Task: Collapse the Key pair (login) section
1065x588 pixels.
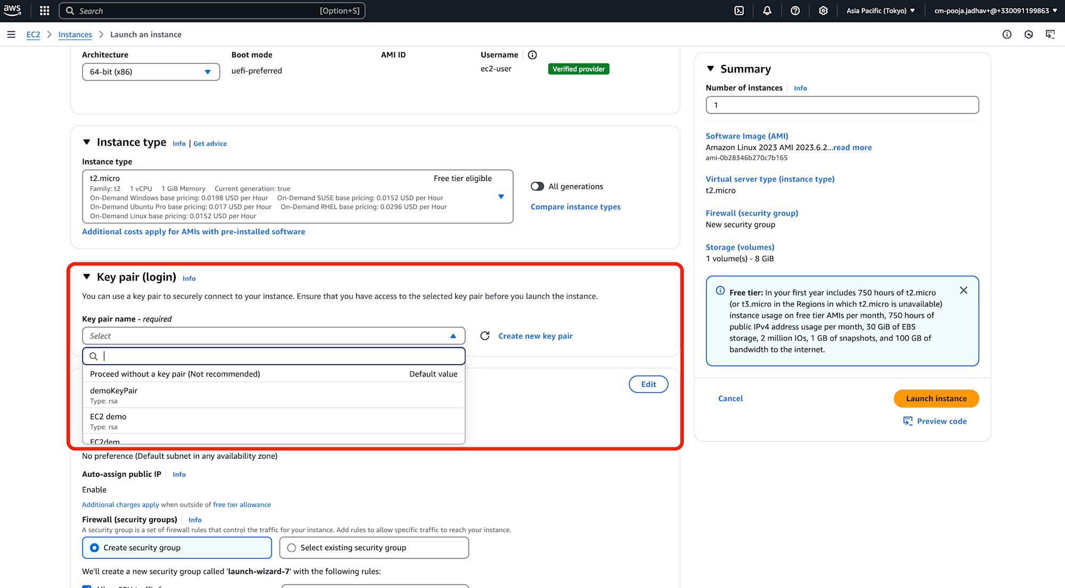Action: click(87, 277)
